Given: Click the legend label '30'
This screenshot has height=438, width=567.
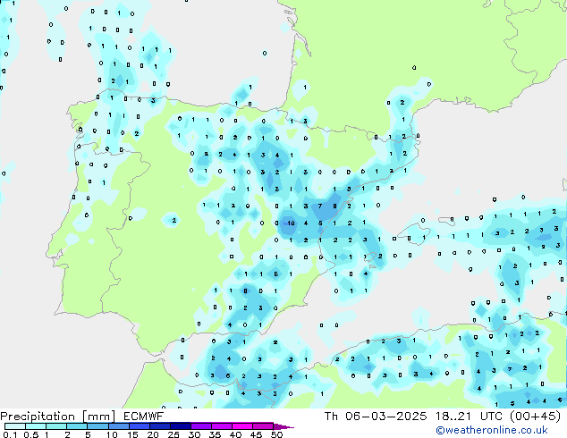Looking at the screenshot, I should 194,434.
